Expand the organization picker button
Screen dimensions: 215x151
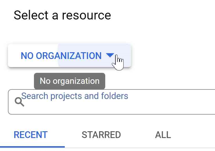pyautogui.click(x=69, y=56)
